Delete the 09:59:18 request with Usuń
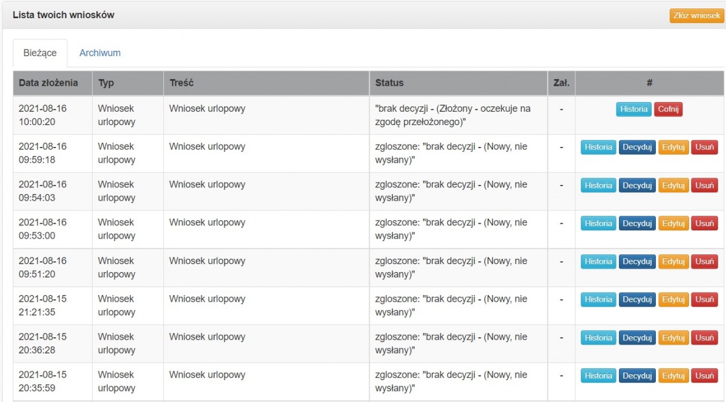 704,147
